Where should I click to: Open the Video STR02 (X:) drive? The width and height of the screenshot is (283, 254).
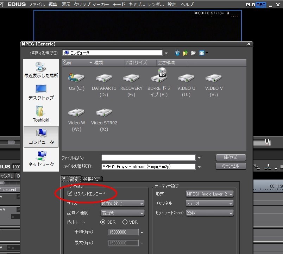tap(104, 119)
